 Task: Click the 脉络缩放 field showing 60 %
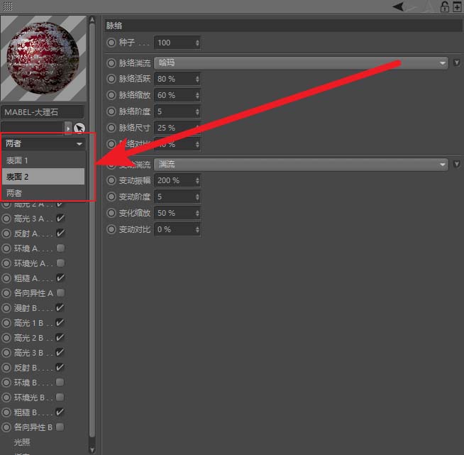click(177, 95)
